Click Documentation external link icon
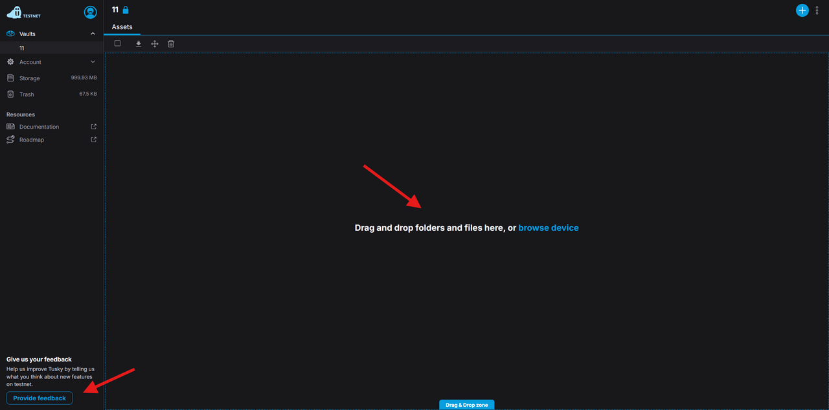 coord(93,127)
